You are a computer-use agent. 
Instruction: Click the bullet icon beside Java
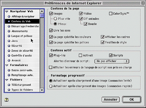(9, 41)
